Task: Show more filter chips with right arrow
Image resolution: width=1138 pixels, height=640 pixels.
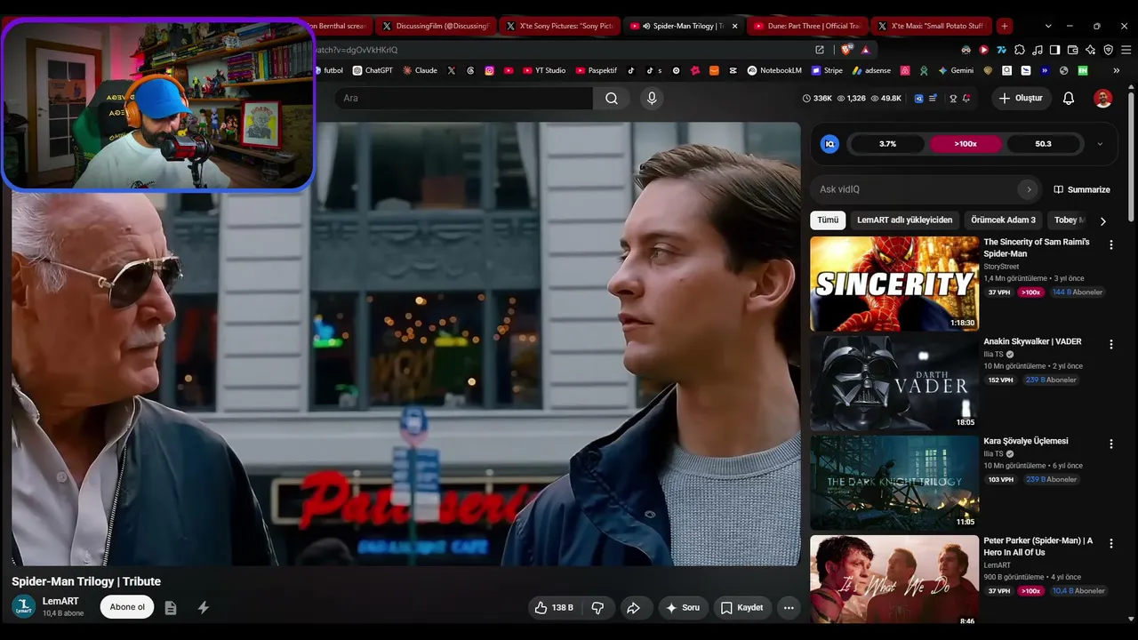Action: (x=1103, y=221)
